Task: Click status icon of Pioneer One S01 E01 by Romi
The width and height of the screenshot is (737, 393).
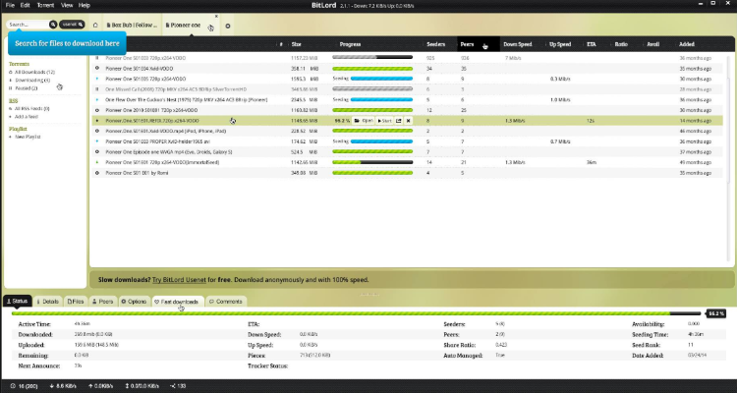Action: [97, 173]
